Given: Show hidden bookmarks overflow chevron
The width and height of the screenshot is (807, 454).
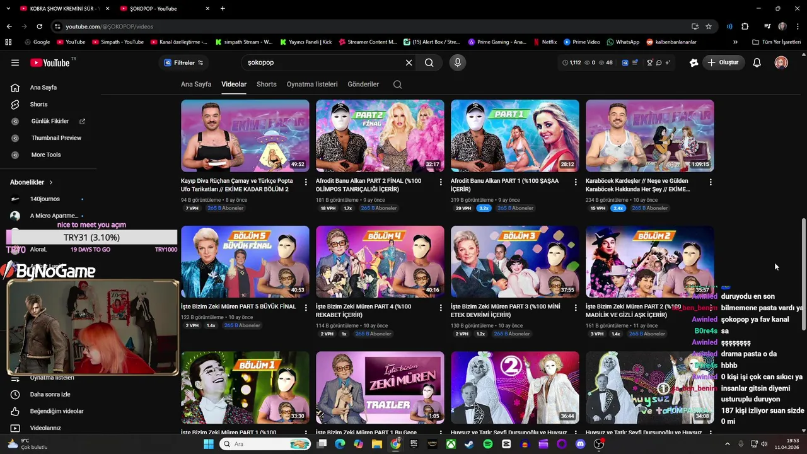Looking at the screenshot, I should [x=735, y=42].
